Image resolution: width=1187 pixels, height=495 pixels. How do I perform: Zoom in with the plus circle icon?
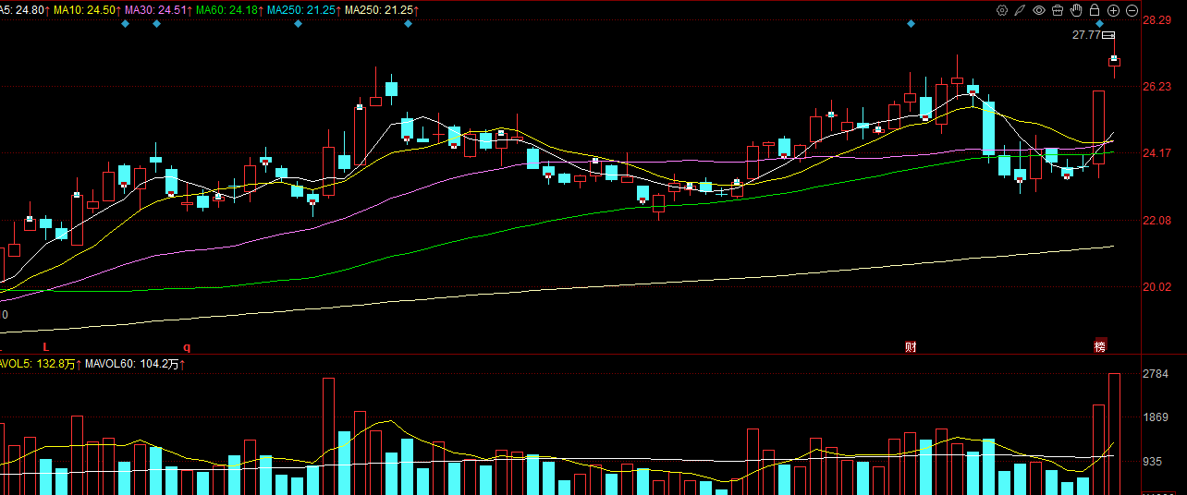1113,10
